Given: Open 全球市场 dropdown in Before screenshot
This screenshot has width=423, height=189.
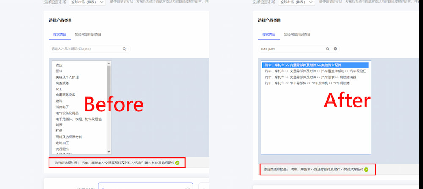Looking at the screenshot, I should point(88,2).
